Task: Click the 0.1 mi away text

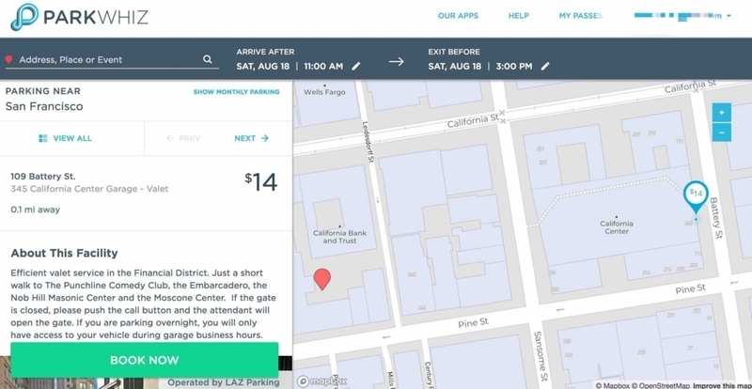Action: (35, 210)
